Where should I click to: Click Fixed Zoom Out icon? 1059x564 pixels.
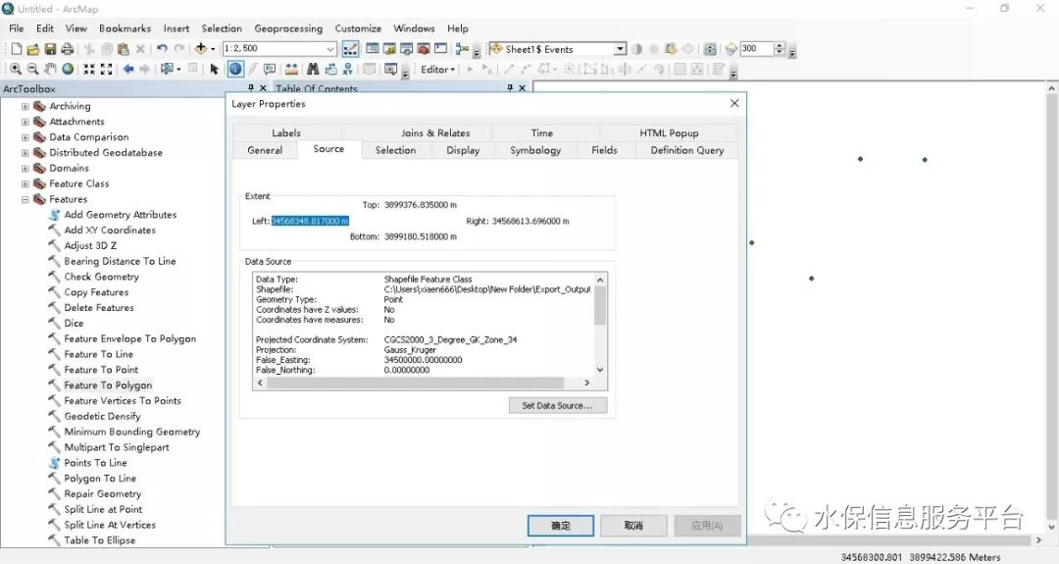click(106, 69)
